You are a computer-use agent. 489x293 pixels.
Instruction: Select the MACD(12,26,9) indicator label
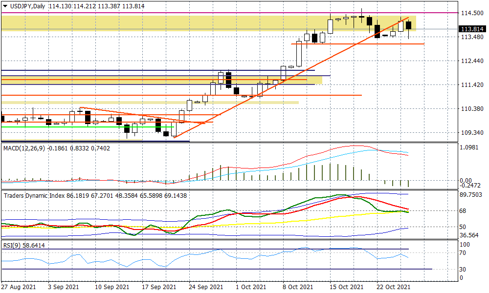click(x=24, y=148)
